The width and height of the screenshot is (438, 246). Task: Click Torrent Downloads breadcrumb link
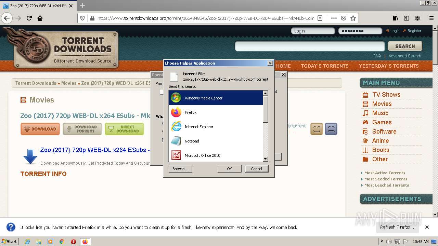click(x=36, y=83)
